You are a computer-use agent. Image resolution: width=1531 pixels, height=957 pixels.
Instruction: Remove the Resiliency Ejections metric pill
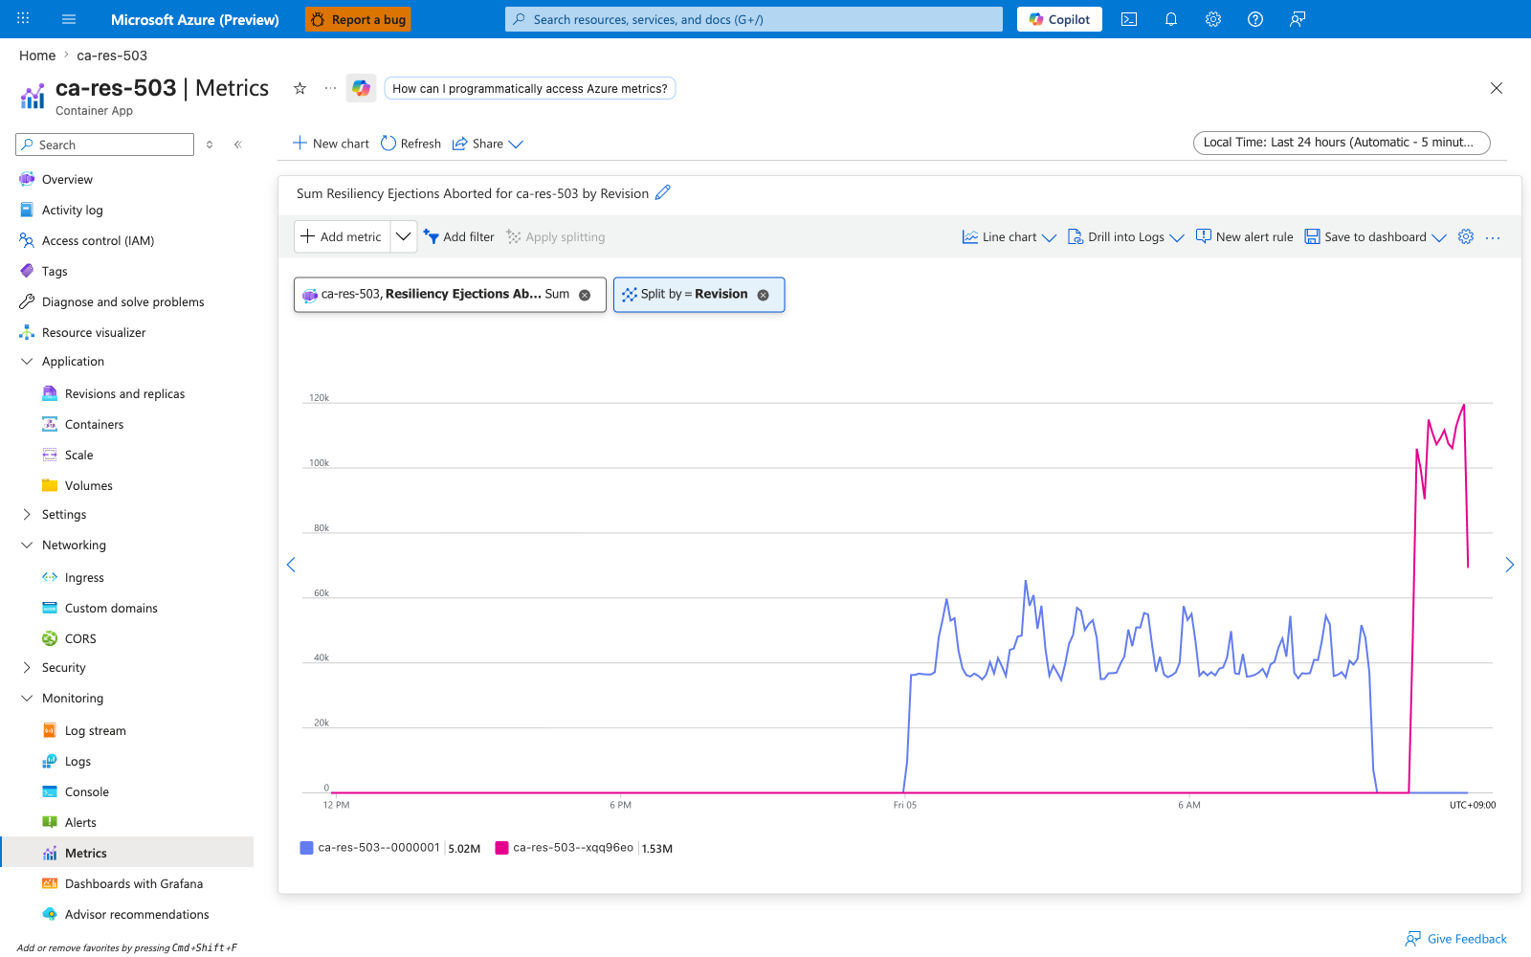[585, 295]
